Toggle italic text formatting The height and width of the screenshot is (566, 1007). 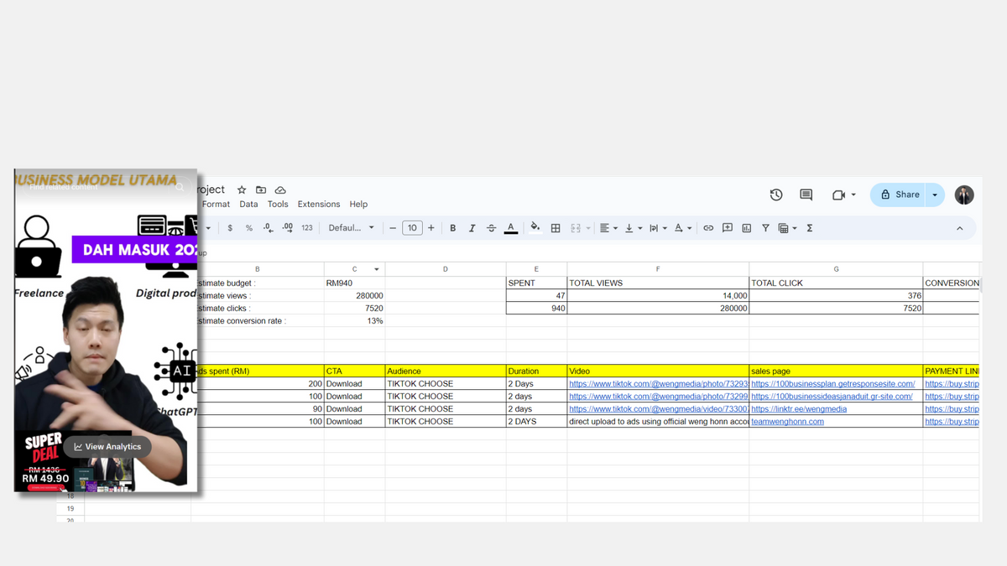pos(472,228)
